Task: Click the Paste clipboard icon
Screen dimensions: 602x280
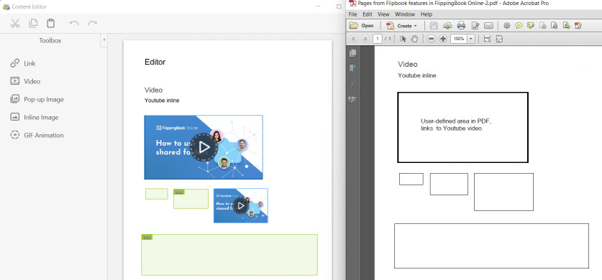Action: click(x=50, y=24)
